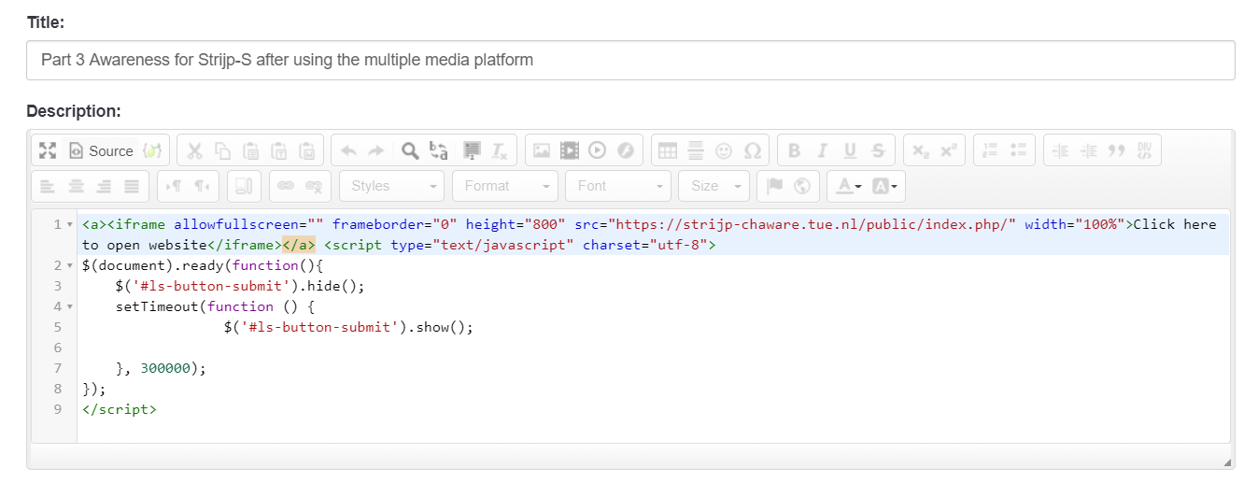The height and width of the screenshot is (483, 1258).
Task: Toggle Italic formatting
Action: (x=822, y=150)
